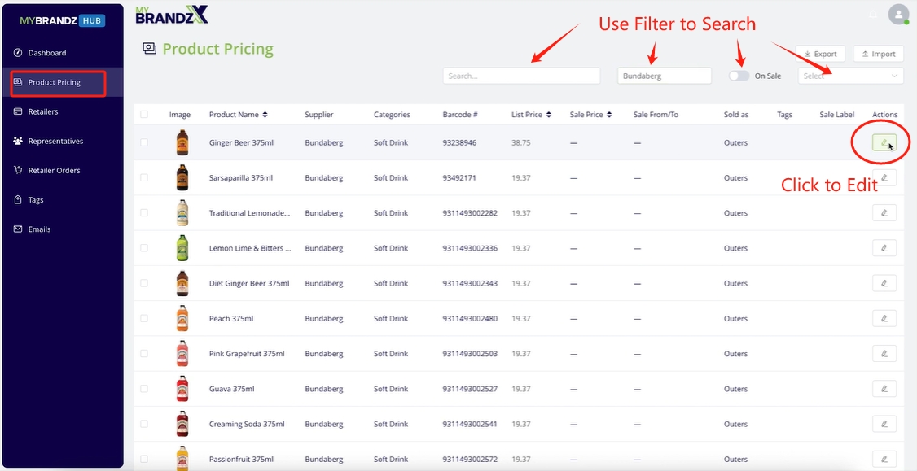
Task: Open Retailer Orders in the sidebar
Action: pos(62,171)
